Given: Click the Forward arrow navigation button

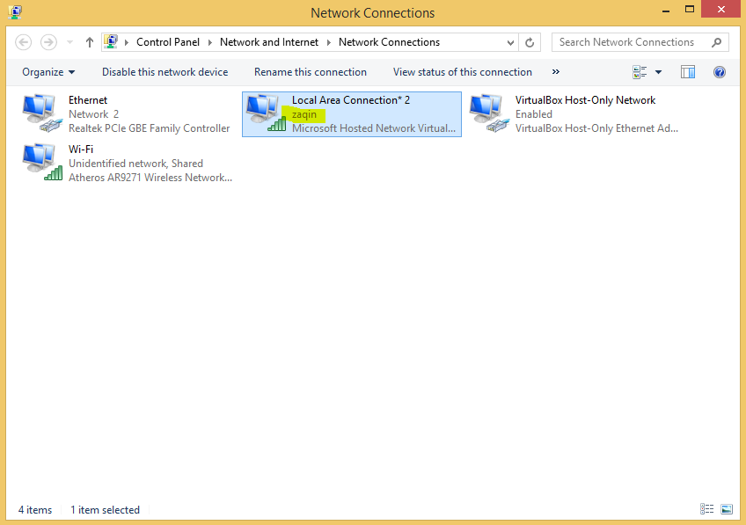Looking at the screenshot, I should [48, 42].
